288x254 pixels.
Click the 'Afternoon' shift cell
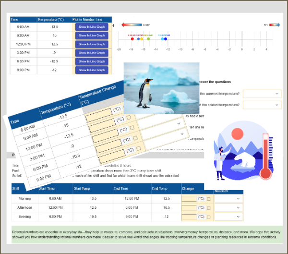click(25, 208)
